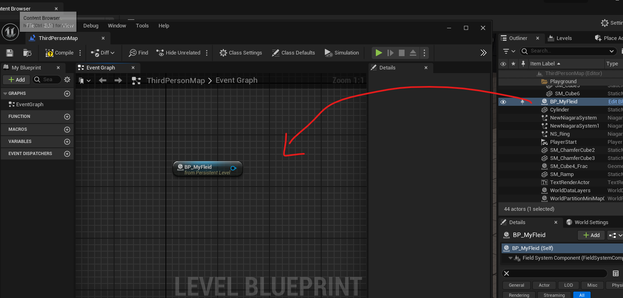Close the ThirdPersonMap tab
The image size is (623, 298).
103,38
